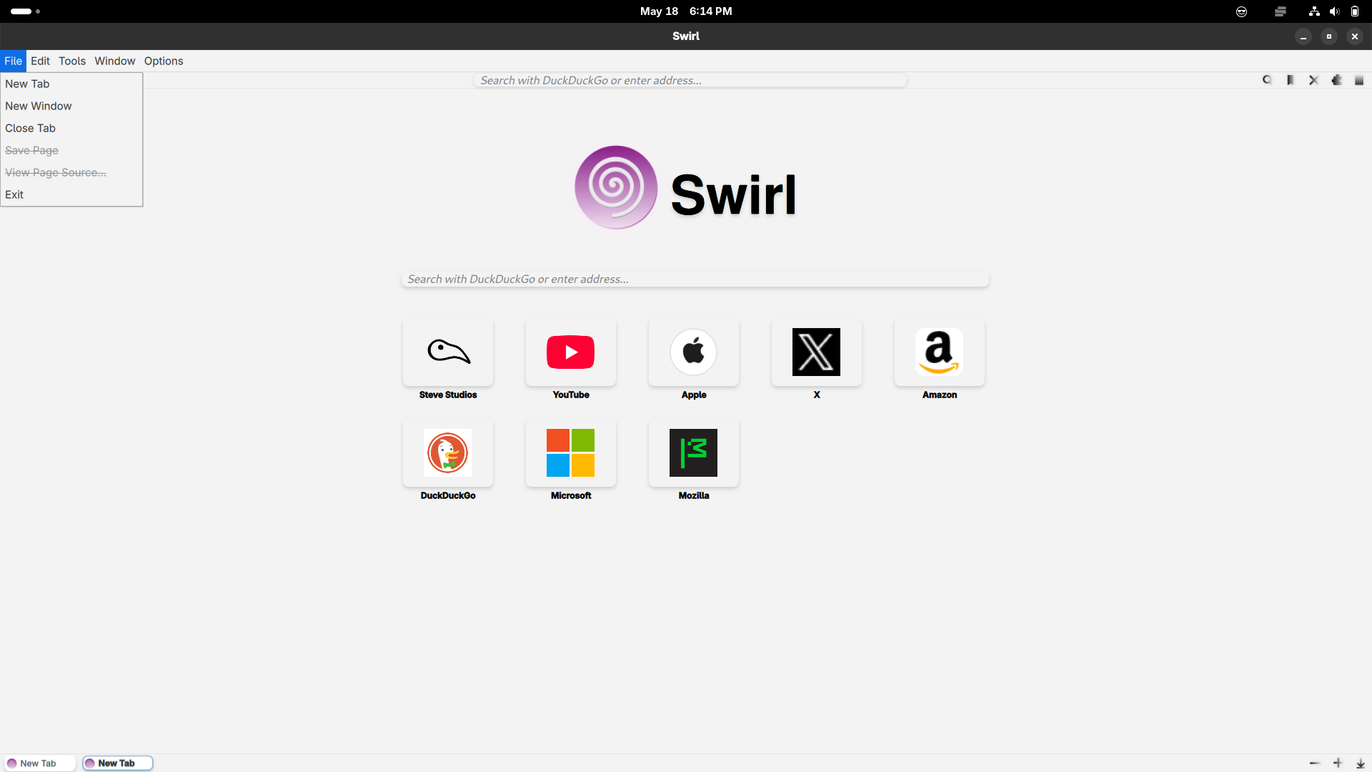
Task: Open the battery indicator in top bar
Action: pos(1355,11)
